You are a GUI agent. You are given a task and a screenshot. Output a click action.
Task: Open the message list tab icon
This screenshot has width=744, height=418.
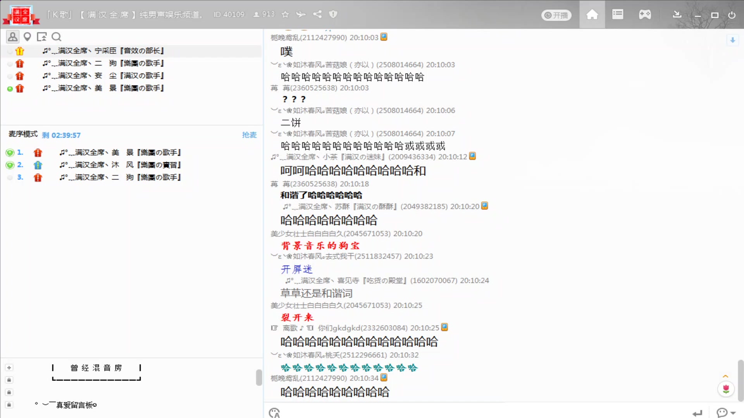[x=618, y=15]
